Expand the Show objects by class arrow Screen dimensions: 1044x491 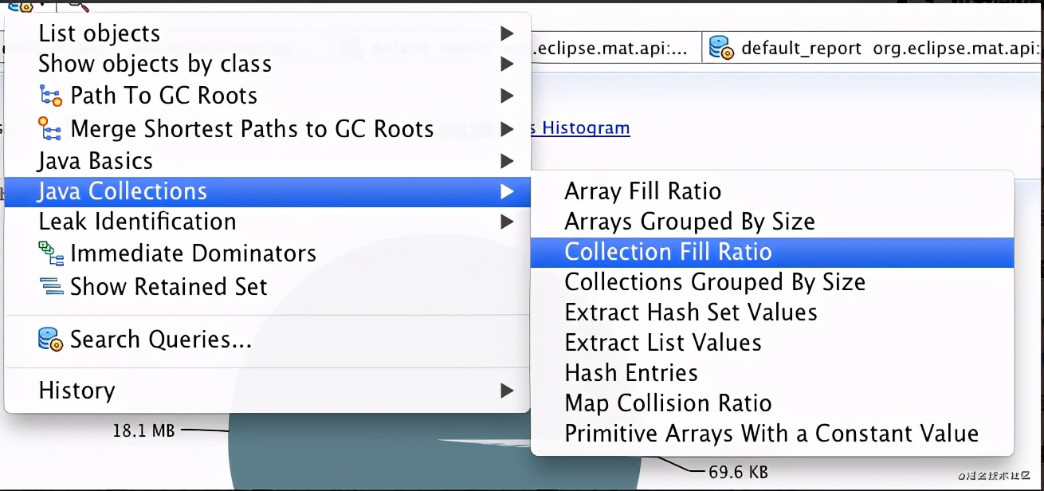click(x=506, y=64)
